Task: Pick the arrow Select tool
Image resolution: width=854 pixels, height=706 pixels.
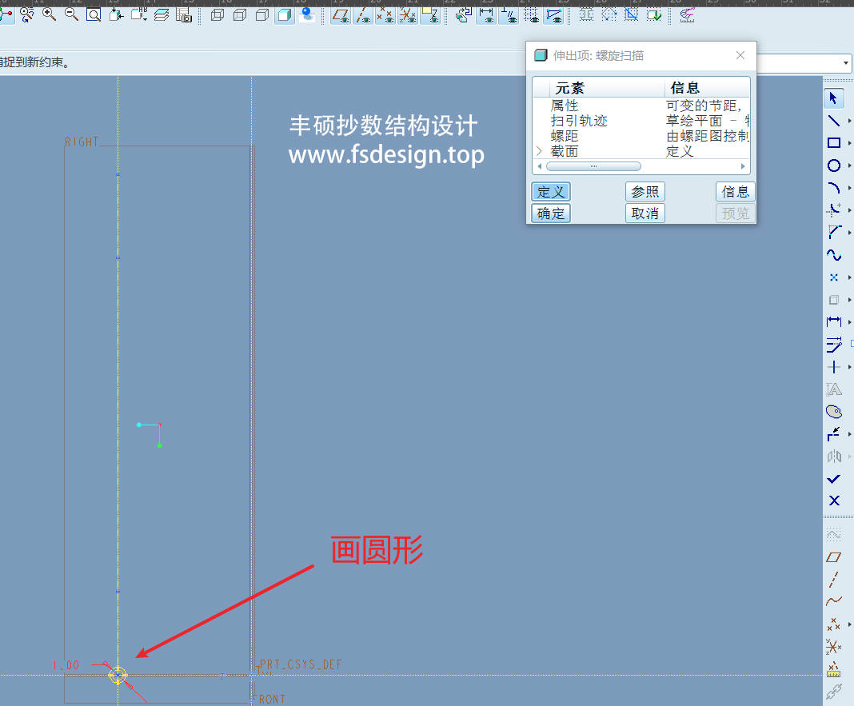Action: click(x=833, y=98)
